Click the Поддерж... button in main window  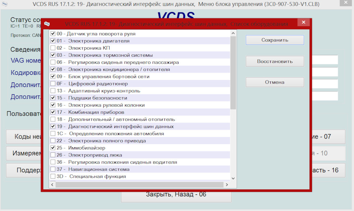(24, 170)
